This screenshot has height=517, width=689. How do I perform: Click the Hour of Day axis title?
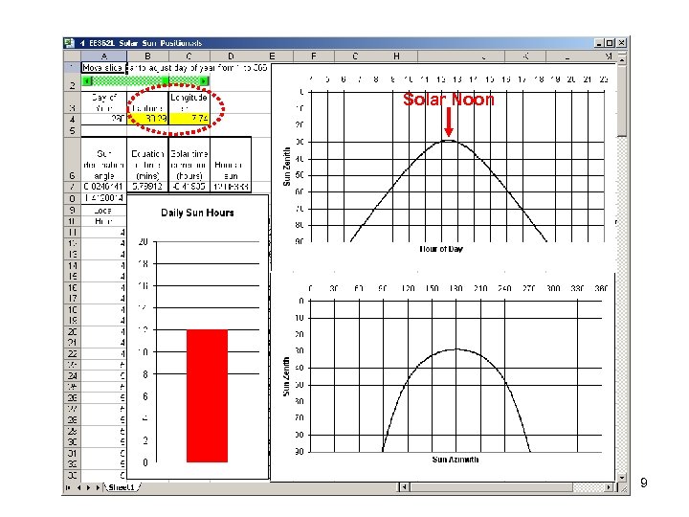441,249
